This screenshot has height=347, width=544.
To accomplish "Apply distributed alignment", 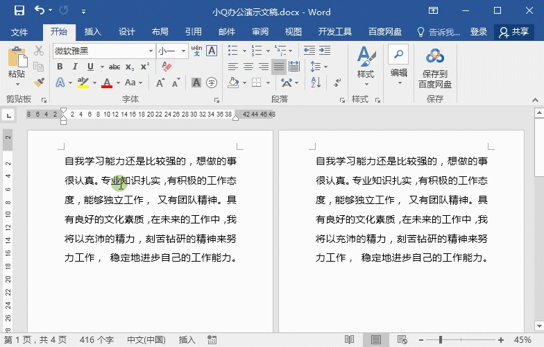I will (294, 67).
